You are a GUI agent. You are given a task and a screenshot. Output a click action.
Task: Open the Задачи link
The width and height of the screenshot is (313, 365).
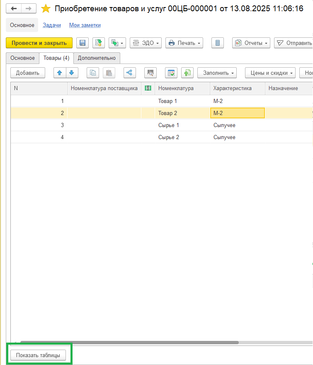tap(52, 25)
